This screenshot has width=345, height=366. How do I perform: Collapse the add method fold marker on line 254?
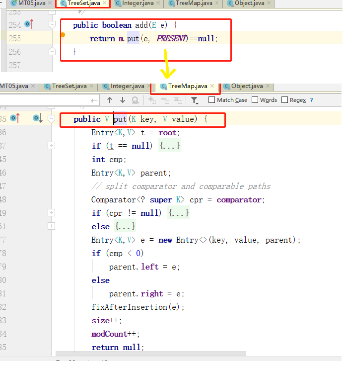[52, 25]
